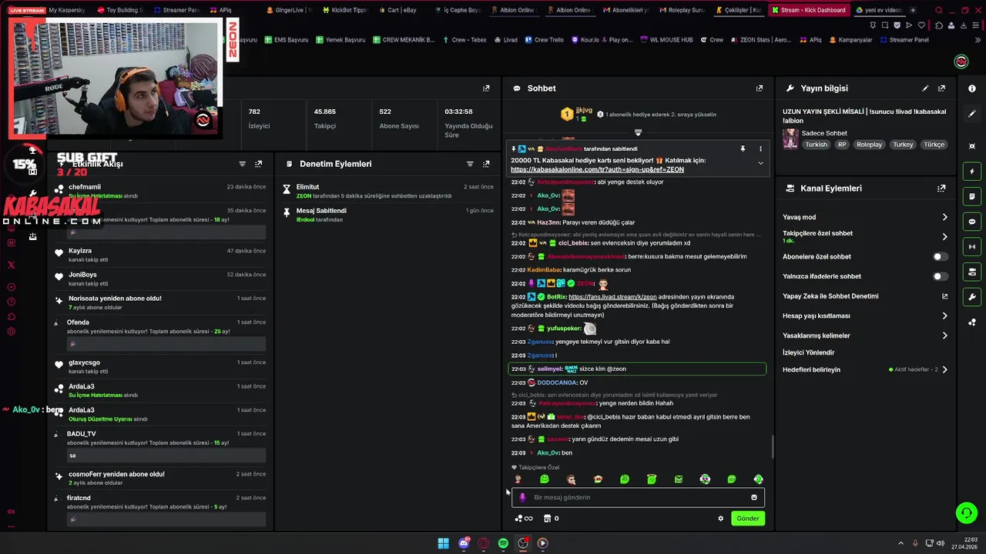Switch to the KickBot Tipping browser tab
This screenshot has height=554, width=986.
point(344,11)
